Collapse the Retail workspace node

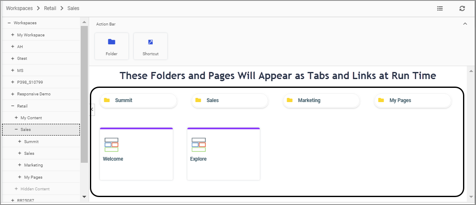point(13,106)
